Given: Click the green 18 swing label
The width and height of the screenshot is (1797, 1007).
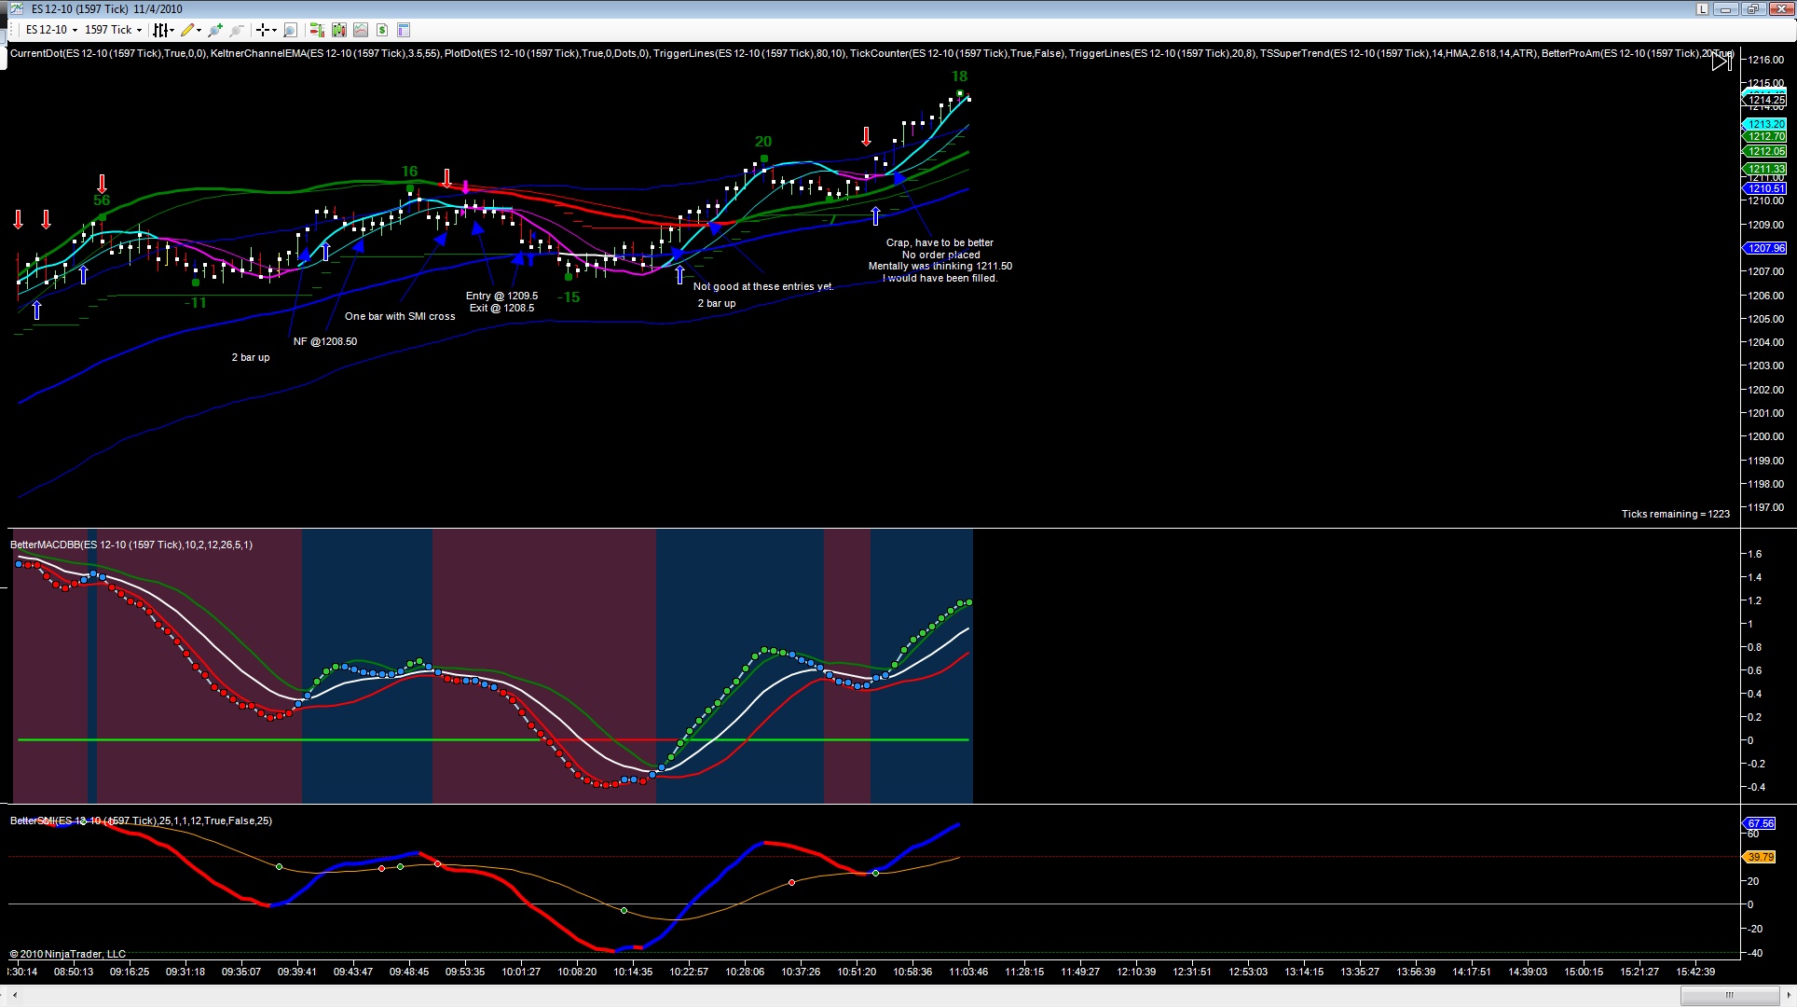Looking at the screenshot, I should 959,76.
